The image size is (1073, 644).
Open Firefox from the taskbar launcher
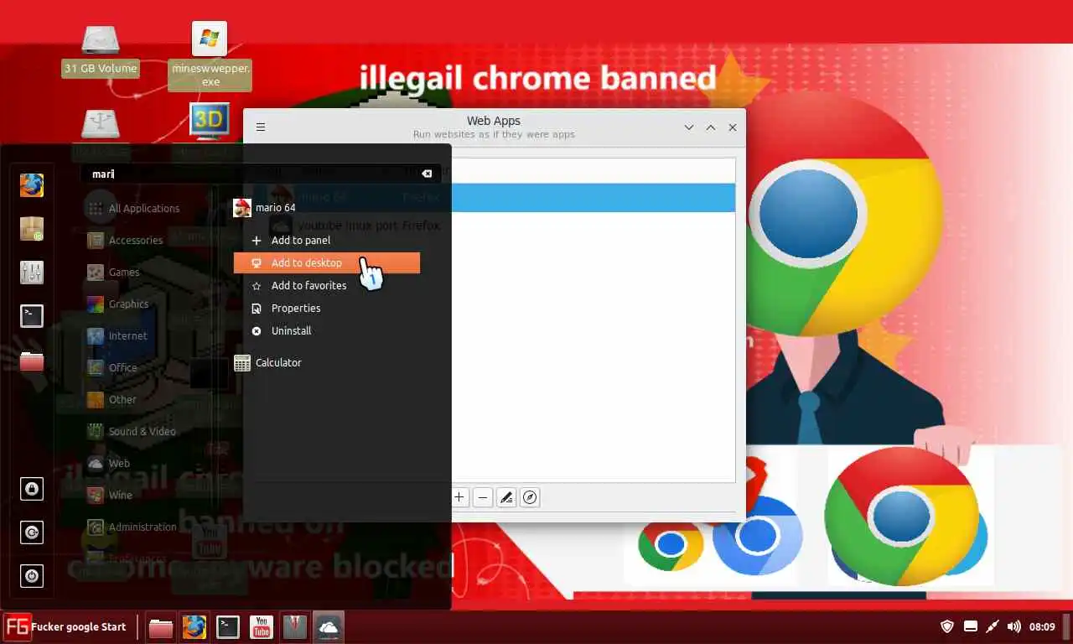(x=194, y=627)
